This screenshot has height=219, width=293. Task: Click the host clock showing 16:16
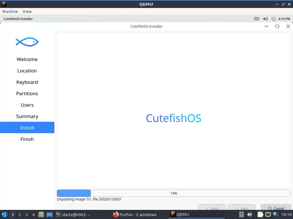coord(286,214)
